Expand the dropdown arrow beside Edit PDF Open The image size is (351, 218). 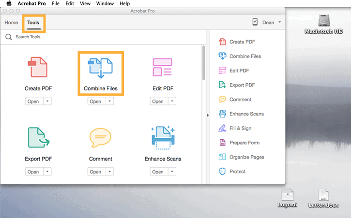172,101
